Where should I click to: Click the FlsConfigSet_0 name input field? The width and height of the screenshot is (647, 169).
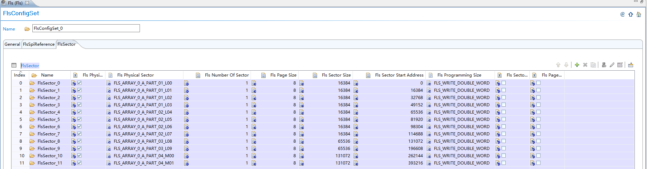pyautogui.click(x=86, y=28)
